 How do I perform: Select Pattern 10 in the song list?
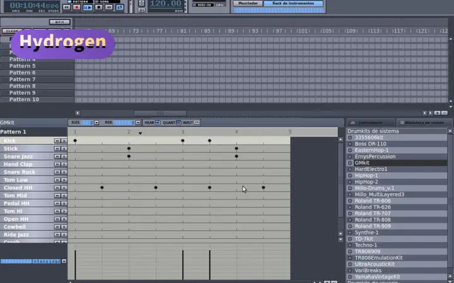(x=37, y=99)
